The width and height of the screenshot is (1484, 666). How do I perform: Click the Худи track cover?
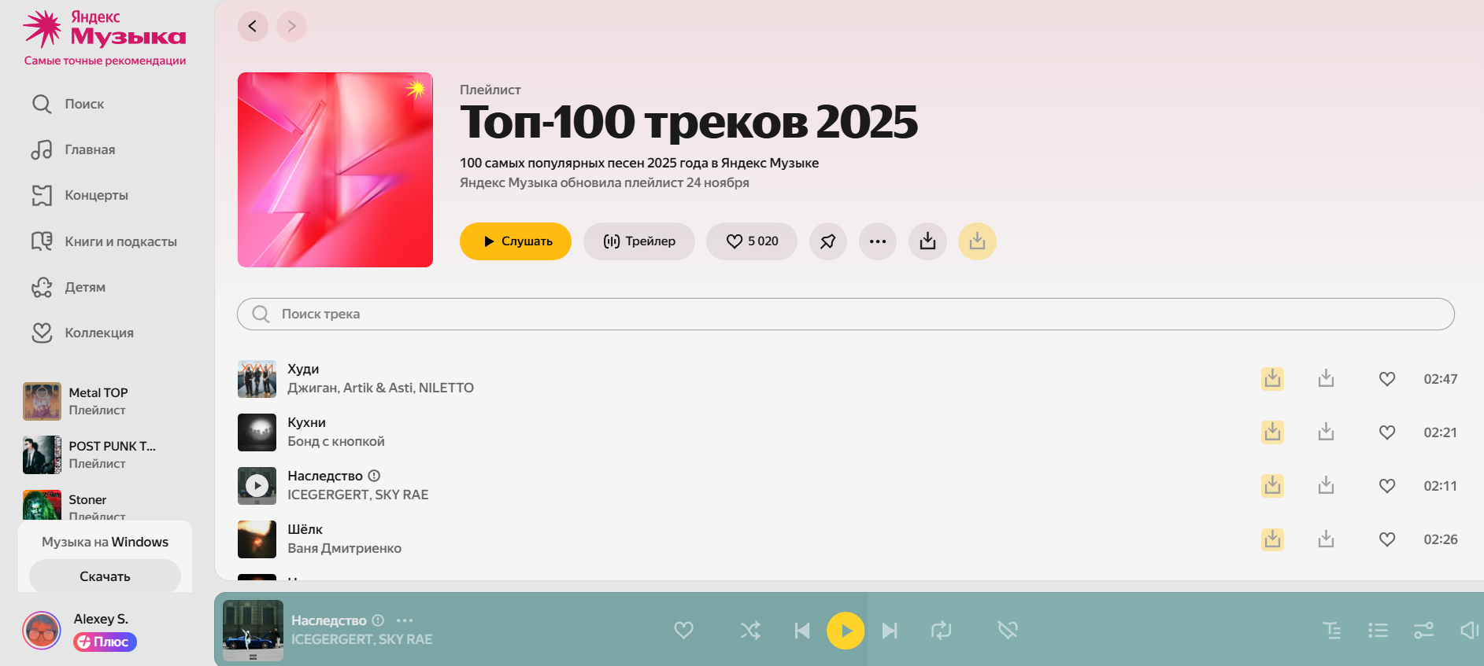coord(257,379)
